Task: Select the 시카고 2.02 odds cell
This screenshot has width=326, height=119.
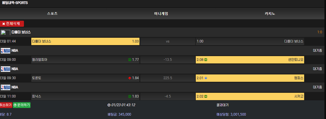Action: coord(250,96)
